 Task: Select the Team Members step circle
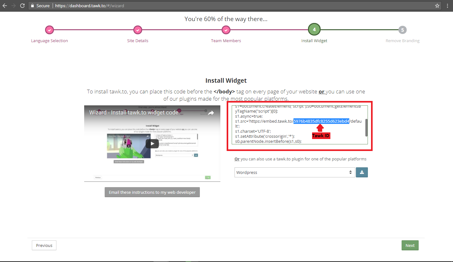226,30
